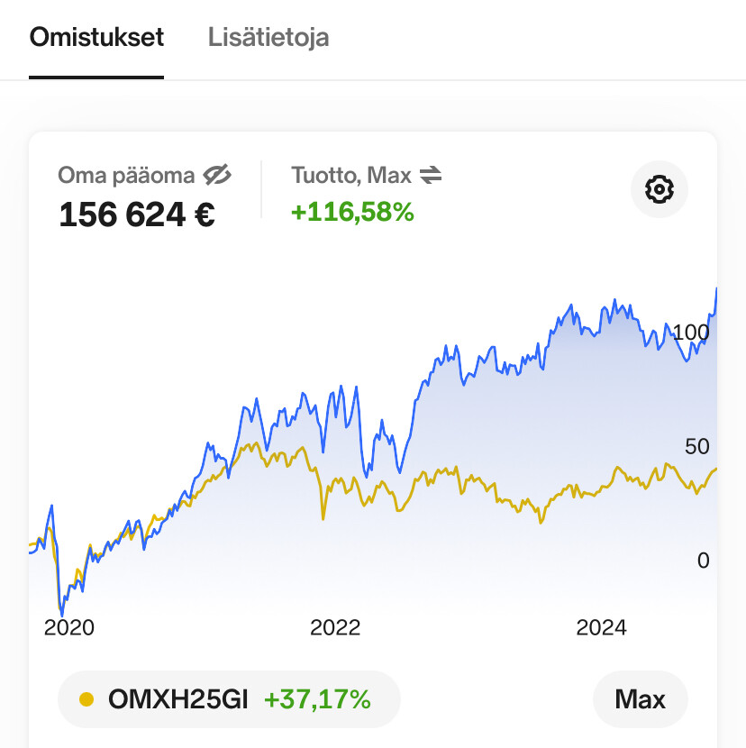The height and width of the screenshot is (748, 746).
Task: Open chart settings with the gear icon
Action: point(659,189)
